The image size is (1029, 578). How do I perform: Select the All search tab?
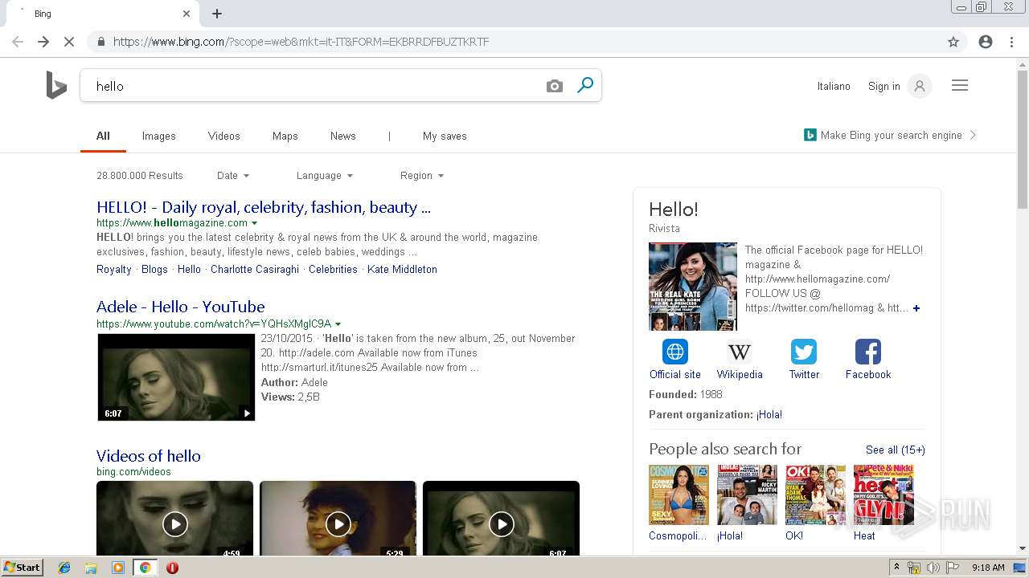103,136
